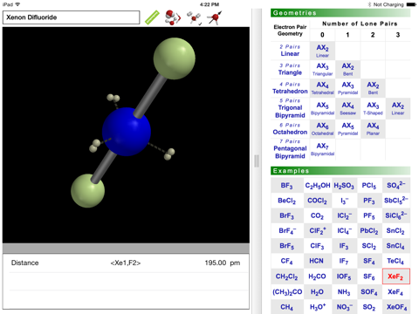Load the CO2 example molecule
Image resolution: width=419 pixels, height=314 pixels.
[x=318, y=215]
